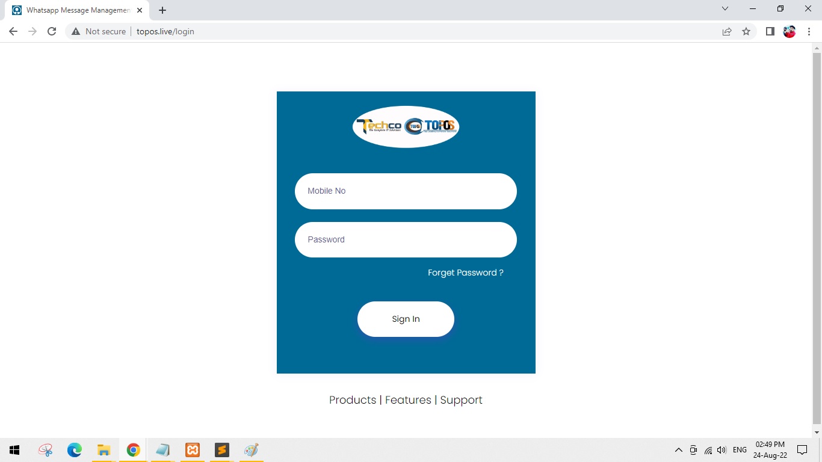Open a new tab with the plus button
Viewport: 822px width, 462px height.
point(162,10)
